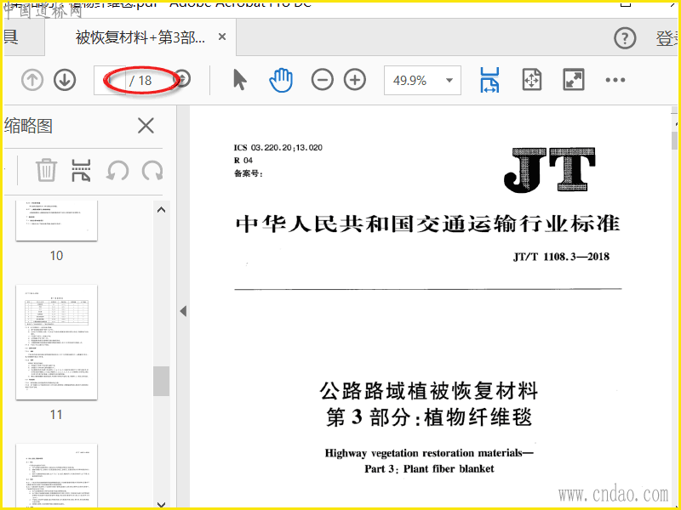Select the arrow selection tool
Screen dimensions: 681x510
(240, 80)
